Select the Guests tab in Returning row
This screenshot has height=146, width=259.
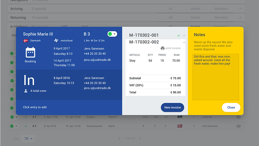tap(196, 17)
